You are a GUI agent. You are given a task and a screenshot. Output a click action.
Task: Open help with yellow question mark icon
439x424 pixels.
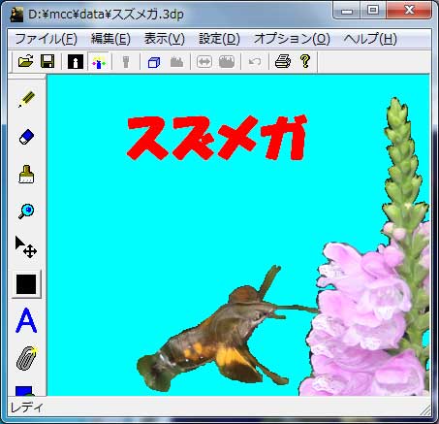305,61
